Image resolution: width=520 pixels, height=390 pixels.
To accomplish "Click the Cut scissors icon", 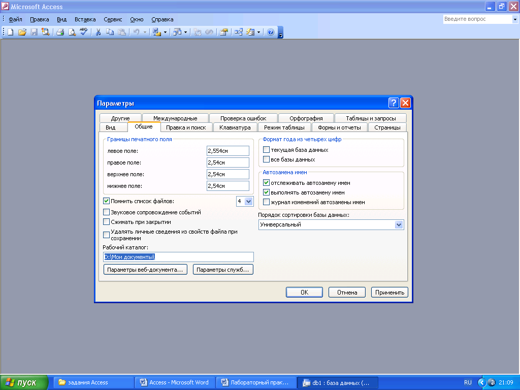I will [x=98, y=32].
